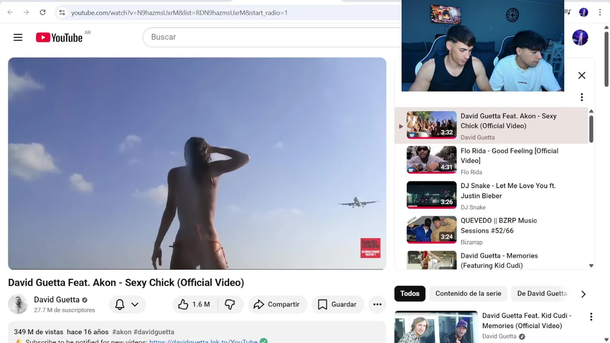Dislike the video with thumbs down
Viewport: 610px width, 343px height.
point(230,304)
